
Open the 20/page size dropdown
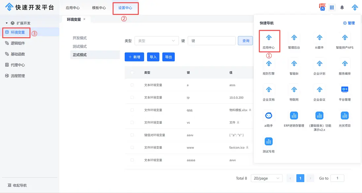pyautogui.click(x=266, y=178)
